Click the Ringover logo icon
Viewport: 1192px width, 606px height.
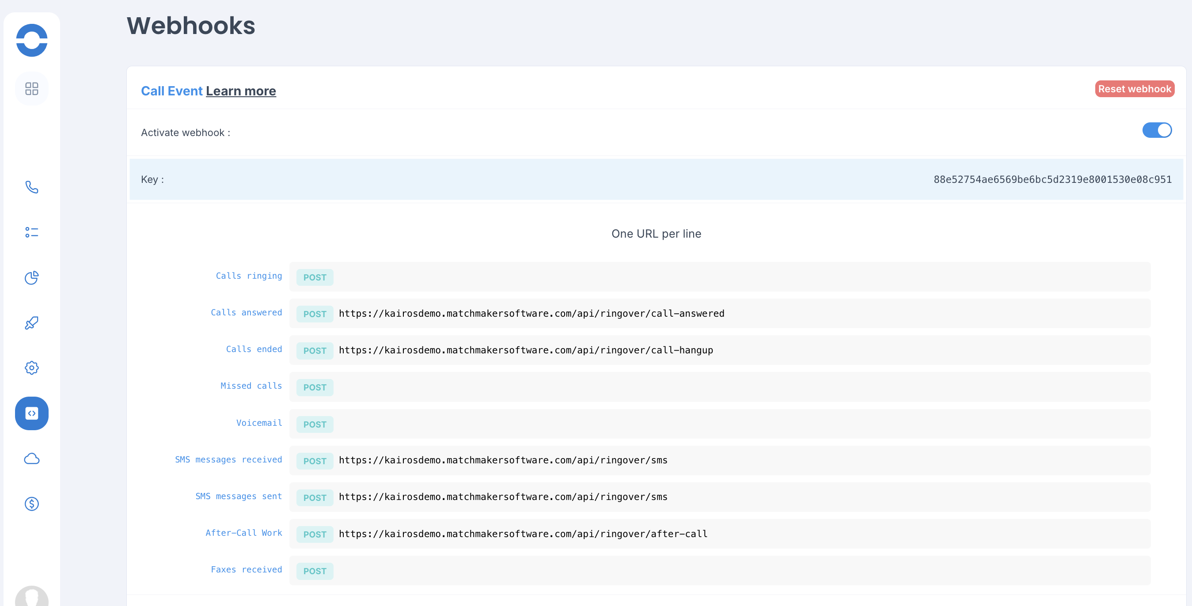pyautogui.click(x=31, y=40)
